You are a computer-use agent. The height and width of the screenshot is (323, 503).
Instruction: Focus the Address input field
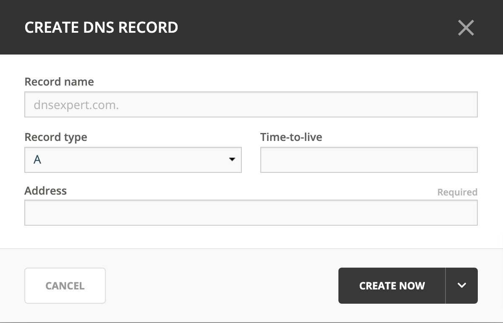click(x=251, y=212)
